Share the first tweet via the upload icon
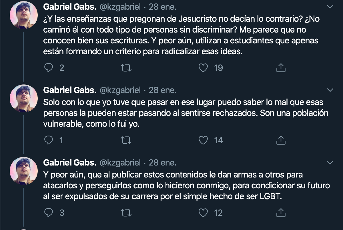The width and height of the screenshot is (343, 230). pos(281,68)
